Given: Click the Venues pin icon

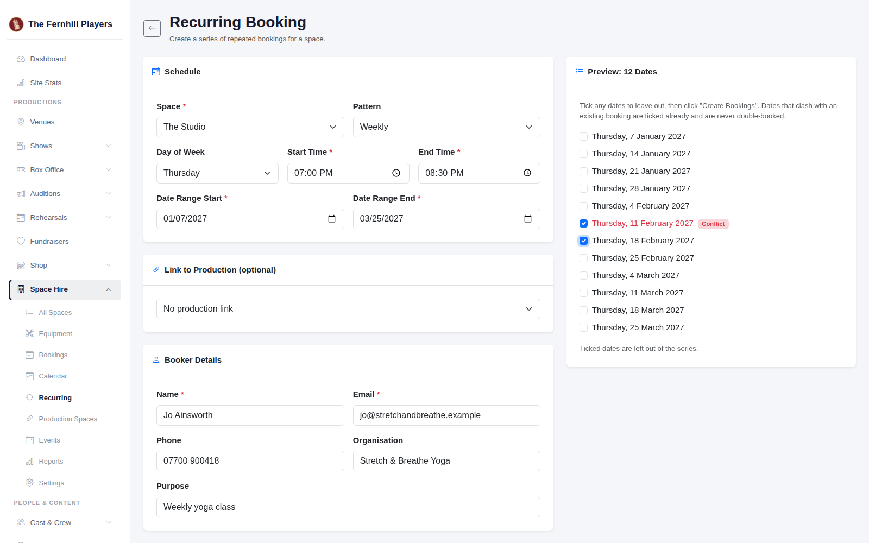Looking at the screenshot, I should 21,122.
